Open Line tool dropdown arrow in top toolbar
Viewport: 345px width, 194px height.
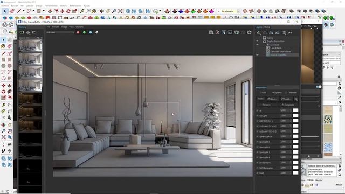tap(23, 11)
